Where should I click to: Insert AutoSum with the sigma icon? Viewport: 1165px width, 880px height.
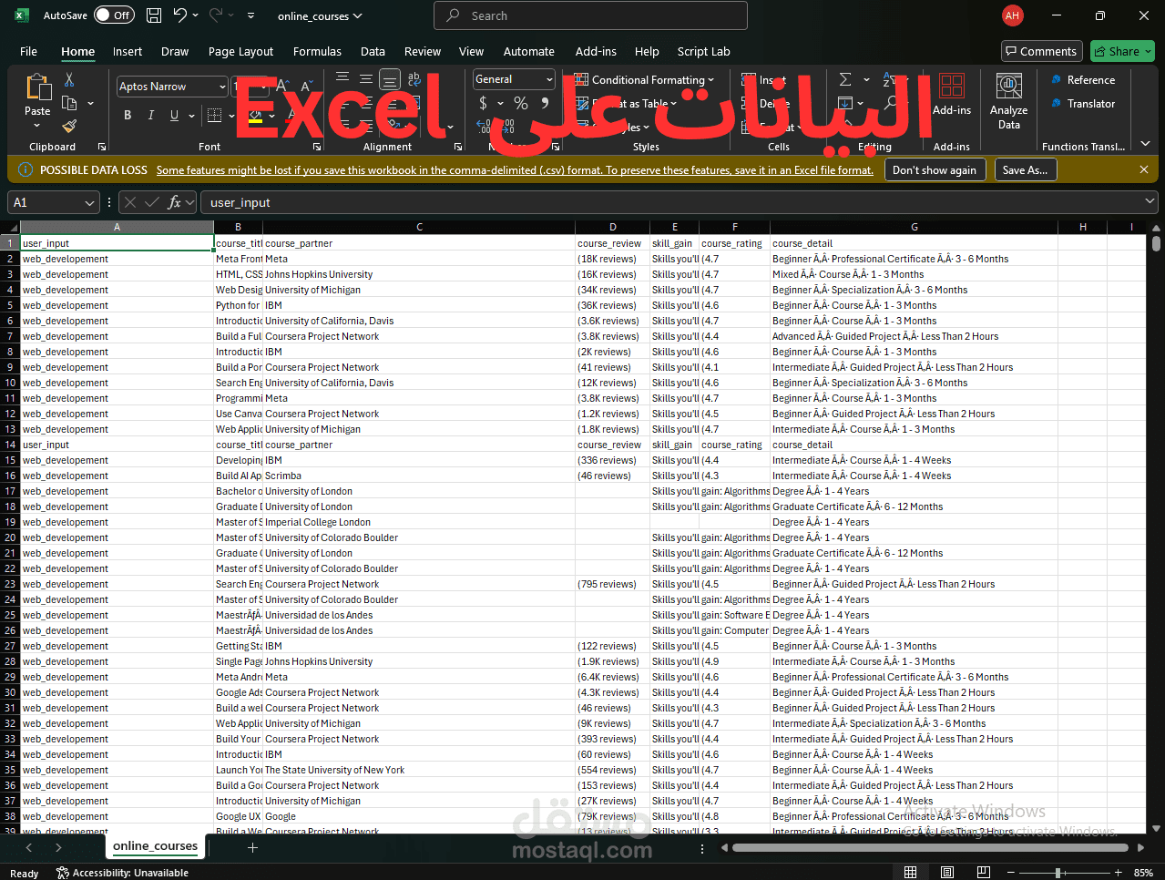845,79
